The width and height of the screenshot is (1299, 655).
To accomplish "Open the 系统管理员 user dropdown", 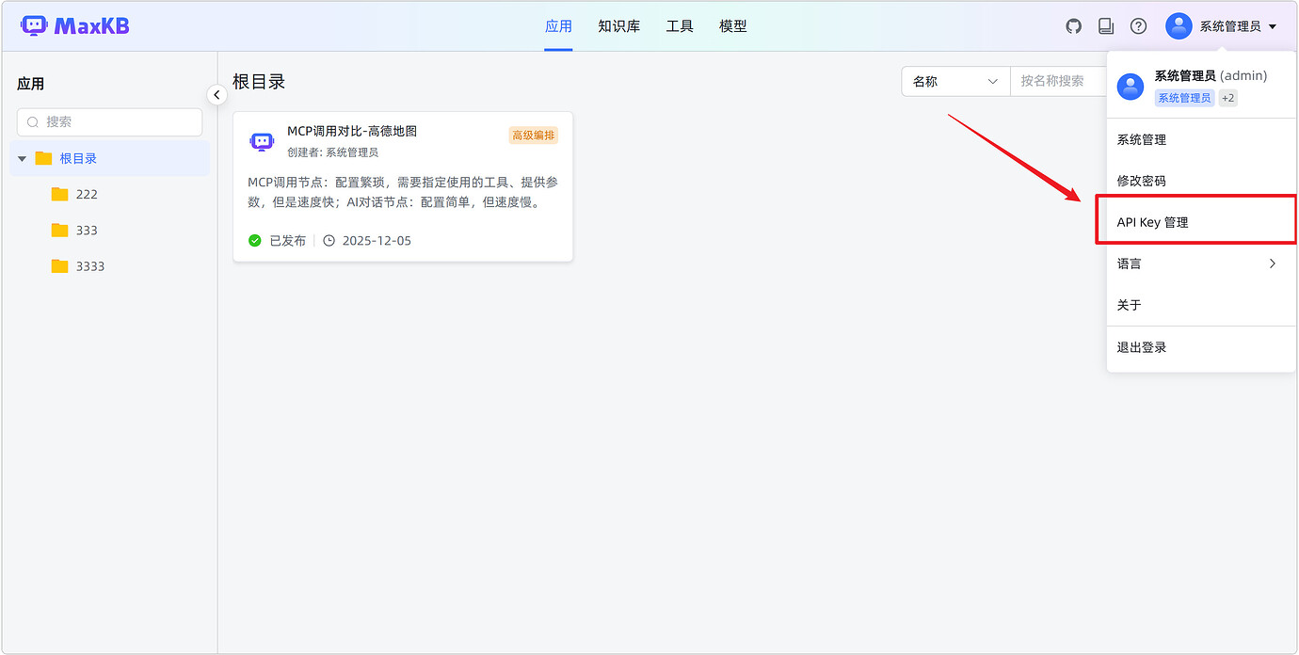I will (1236, 26).
